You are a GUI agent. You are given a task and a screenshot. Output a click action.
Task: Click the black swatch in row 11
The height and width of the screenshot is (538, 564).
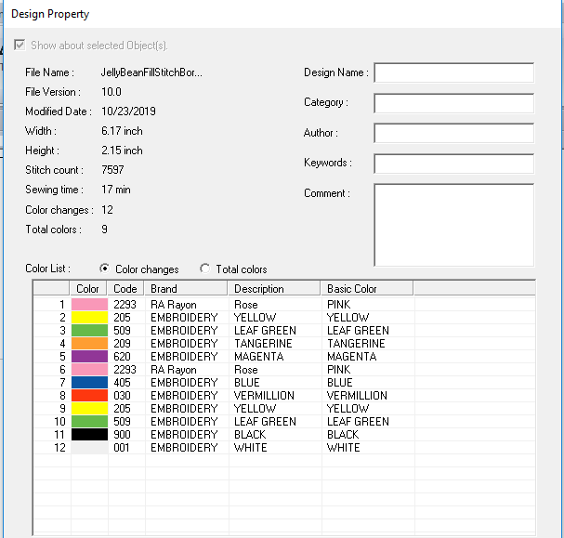(x=89, y=435)
